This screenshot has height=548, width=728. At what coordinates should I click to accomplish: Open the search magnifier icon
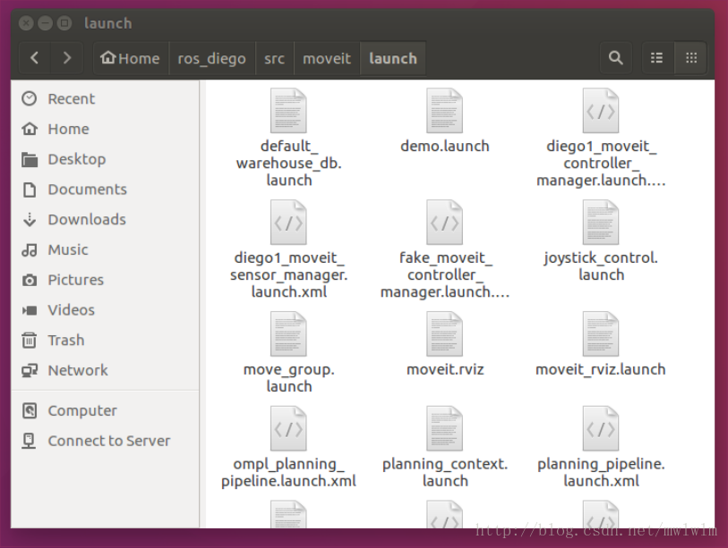pyautogui.click(x=616, y=58)
